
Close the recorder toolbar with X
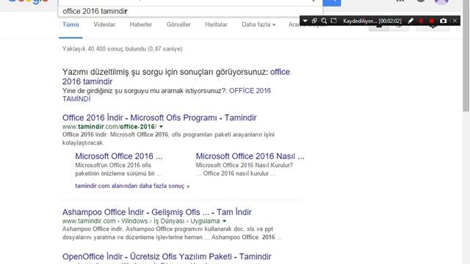pyautogui.click(x=455, y=21)
